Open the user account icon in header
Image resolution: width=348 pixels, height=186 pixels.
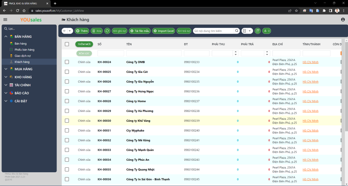(343, 20)
